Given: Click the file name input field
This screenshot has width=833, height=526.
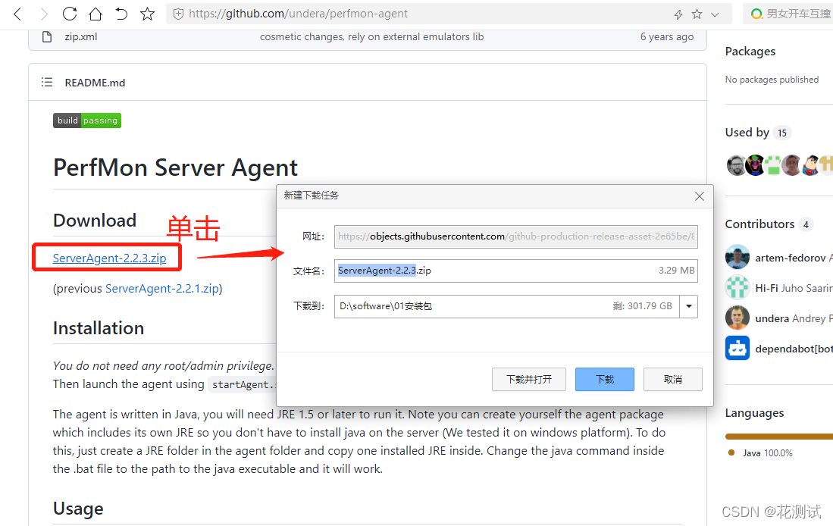Looking at the screenshot, I should 515,271.
